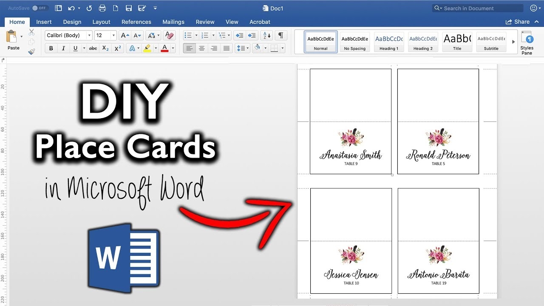Open the Calibri font name dropdown

tap(89, 35)
